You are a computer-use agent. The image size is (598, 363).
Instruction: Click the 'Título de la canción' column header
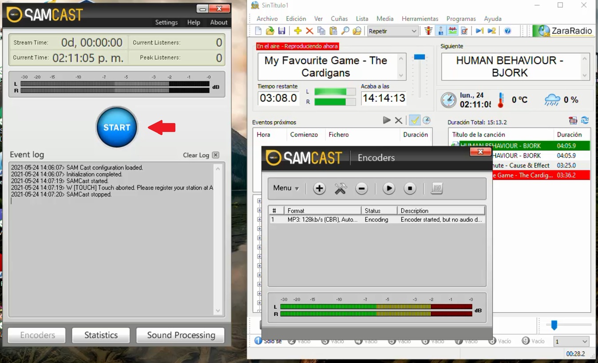click(501, 135)
